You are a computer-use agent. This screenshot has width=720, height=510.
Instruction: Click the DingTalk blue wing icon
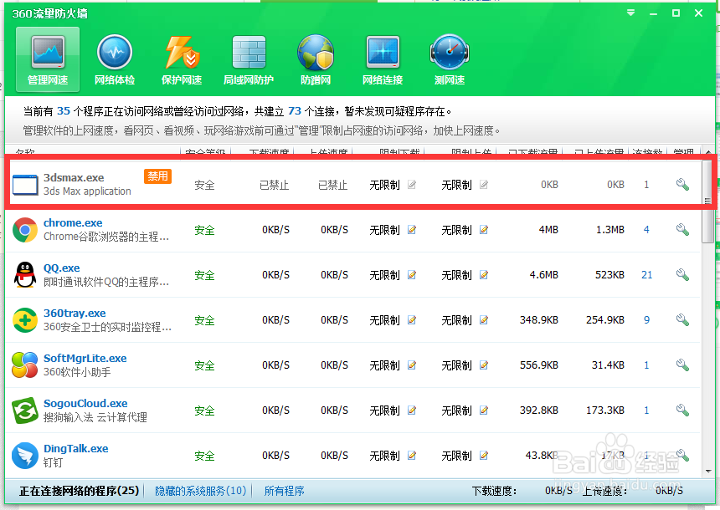[25, 456]
